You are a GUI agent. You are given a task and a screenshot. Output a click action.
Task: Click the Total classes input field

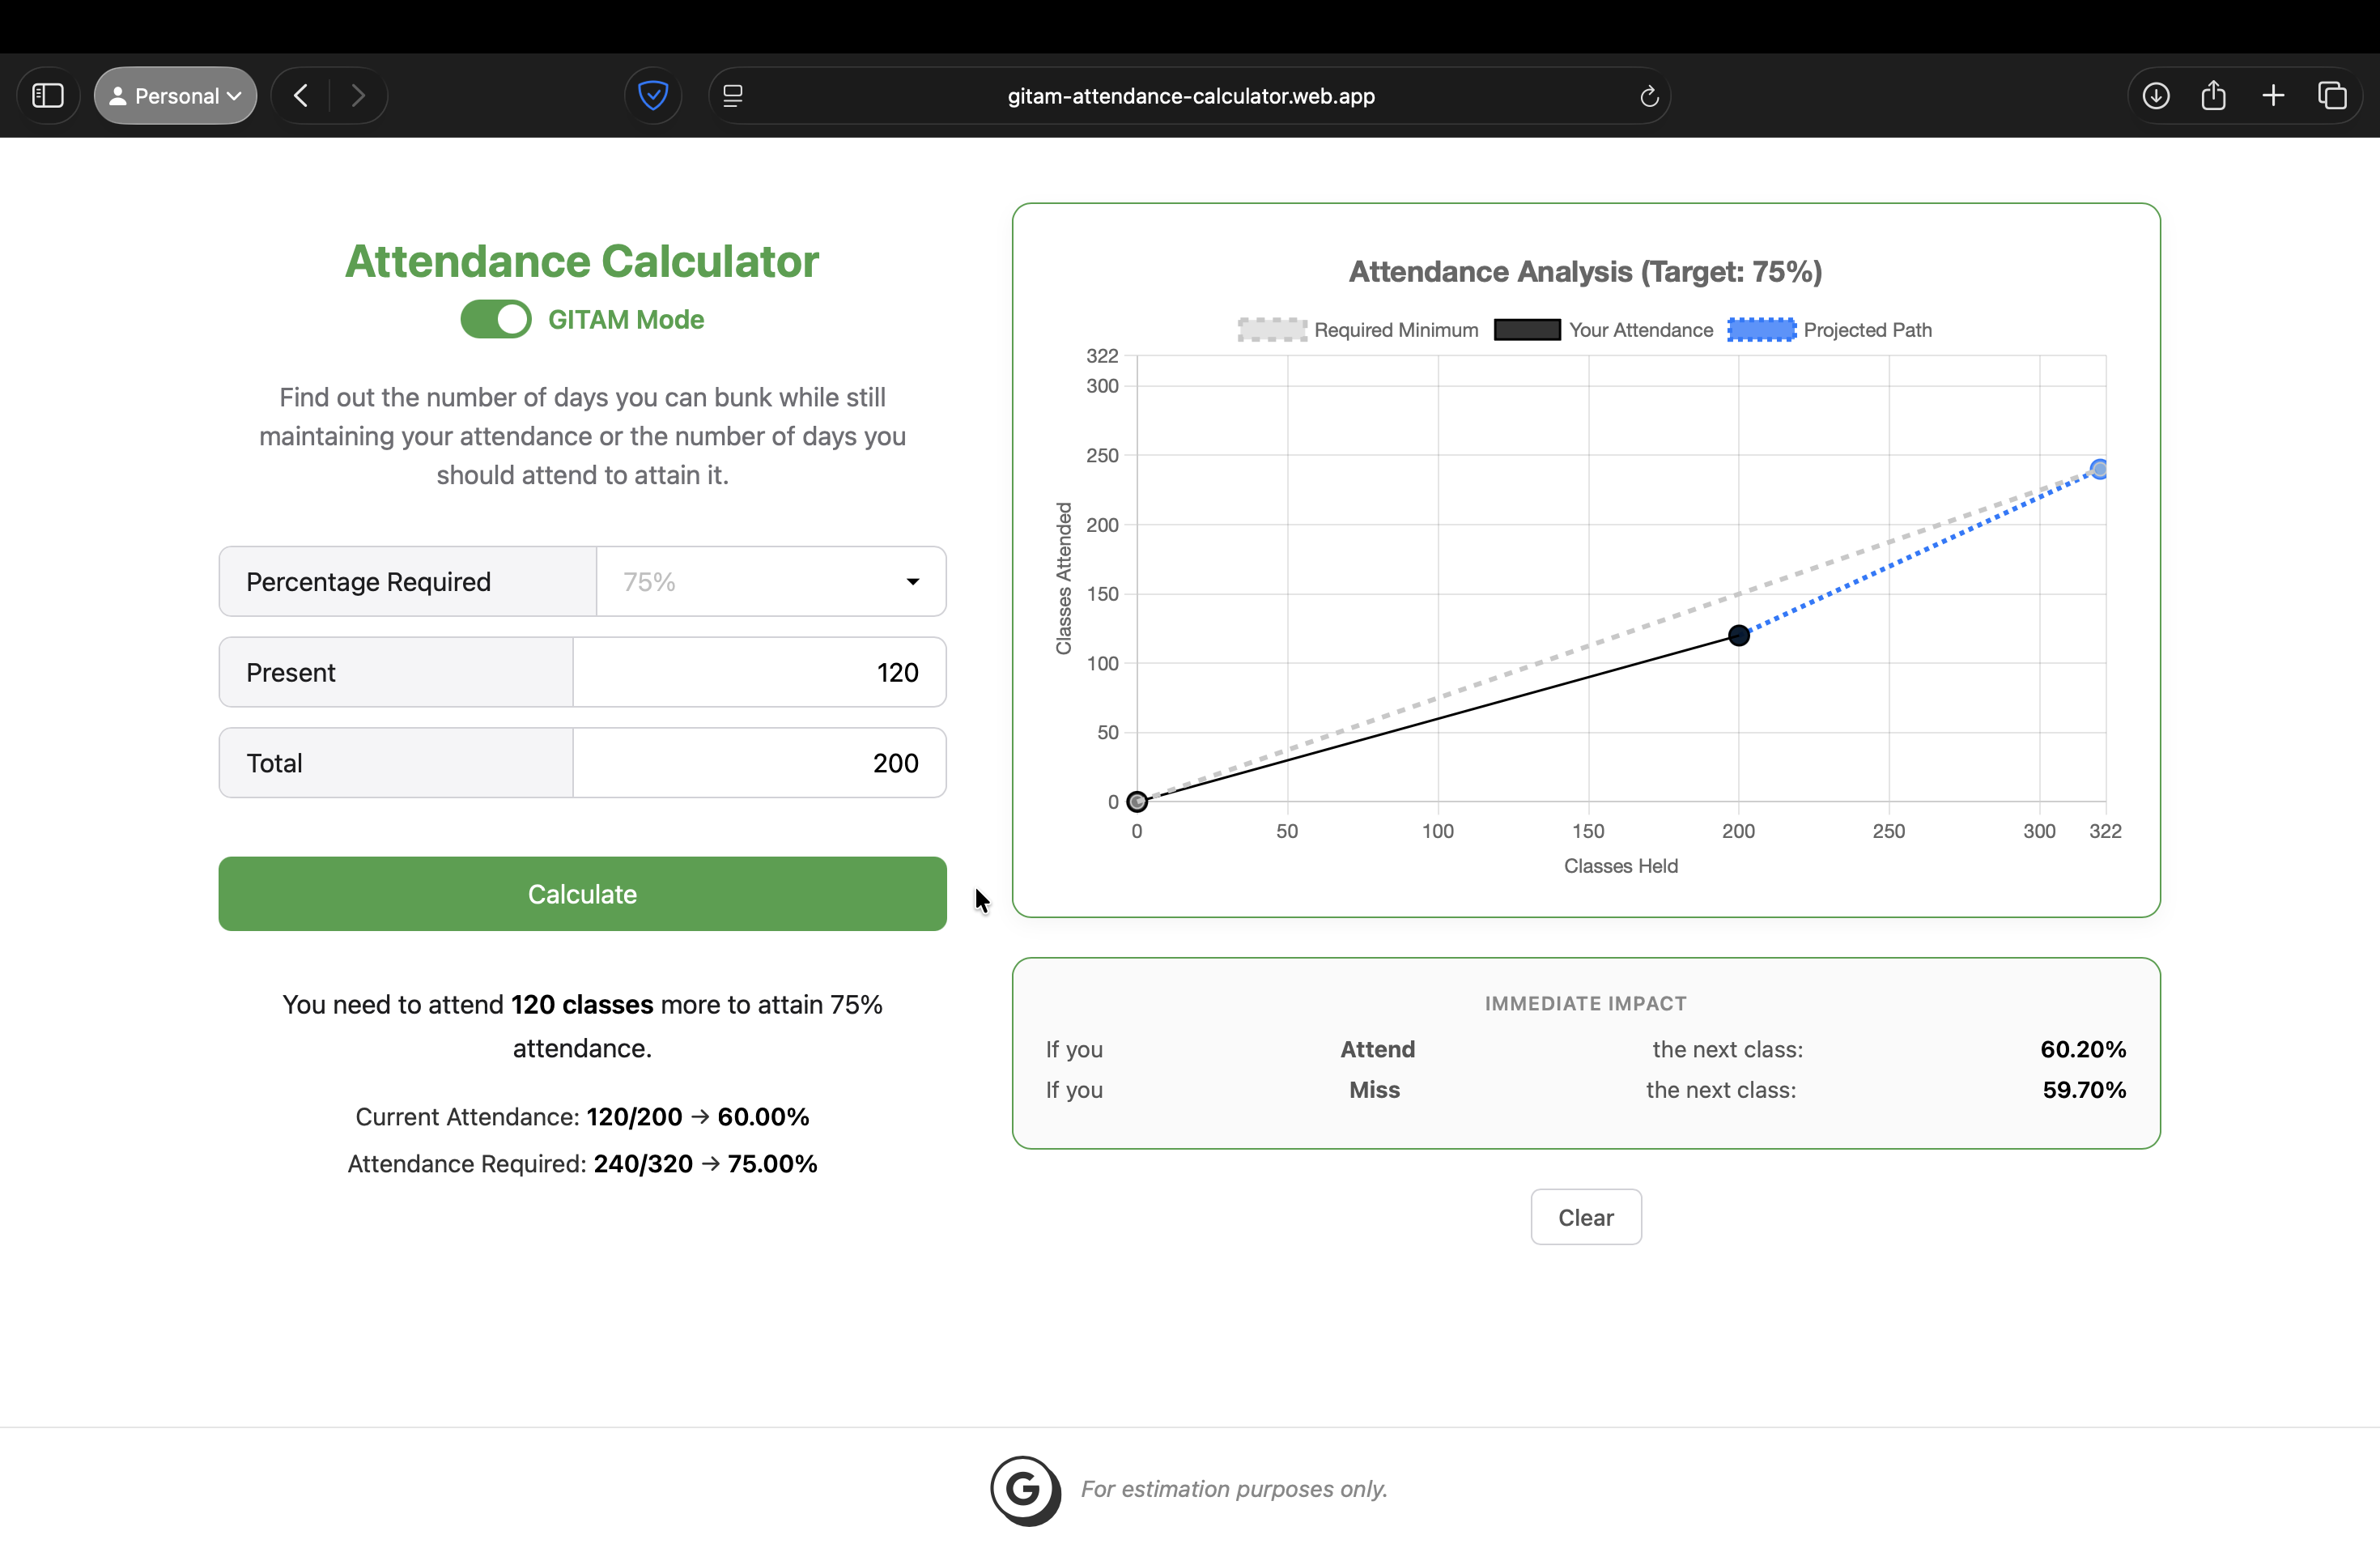point(759,763)
